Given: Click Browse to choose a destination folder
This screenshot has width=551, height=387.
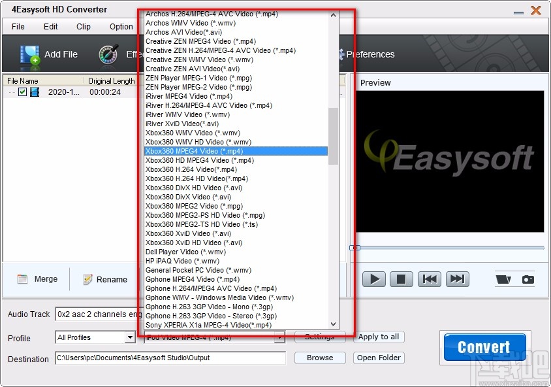Looking at the screenshot, I should coord(319,358).
